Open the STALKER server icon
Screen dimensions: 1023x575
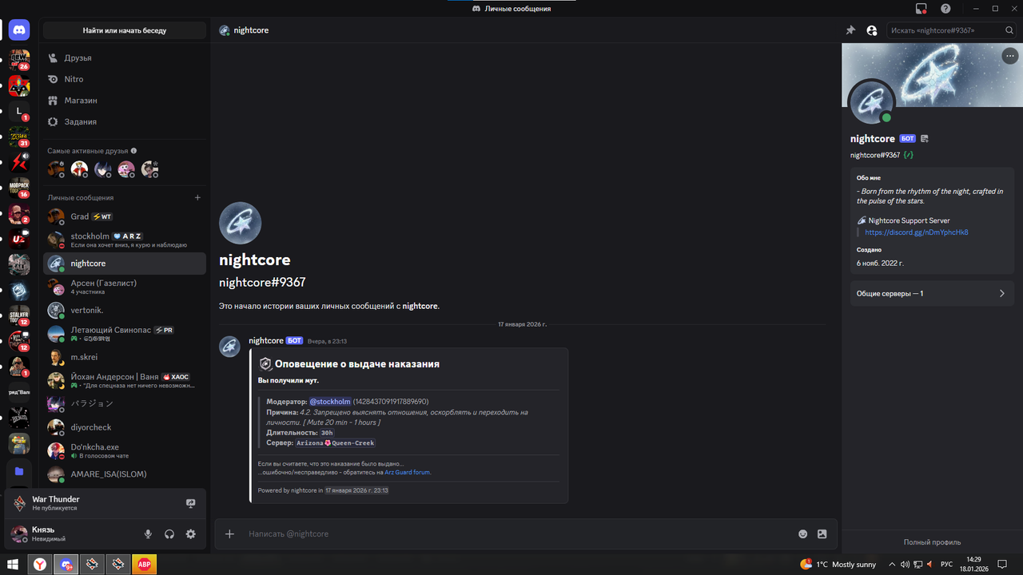[19, 315]
